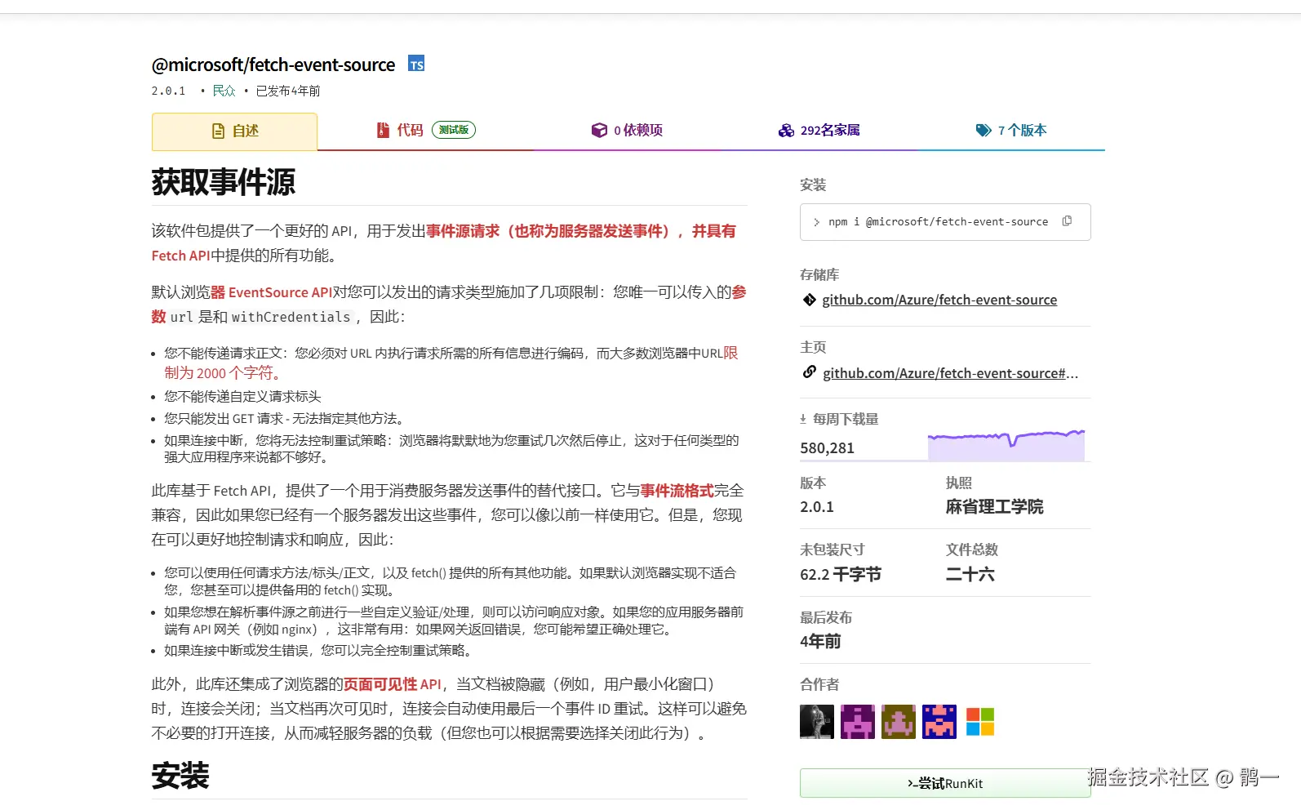Click the weekly downloads sparkline chart
Viewport: 1301px width, 810px height.
[1006, 445]
